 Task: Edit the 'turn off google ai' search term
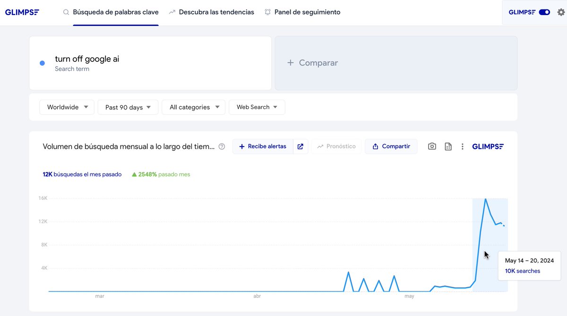click(x=87, y=59)
